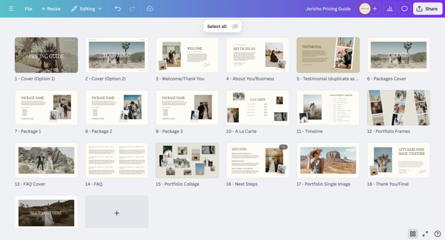The image size is (445, 240).
Task: Select page 1 Cover Option 1 thumbnail
Action: (46, 55)
